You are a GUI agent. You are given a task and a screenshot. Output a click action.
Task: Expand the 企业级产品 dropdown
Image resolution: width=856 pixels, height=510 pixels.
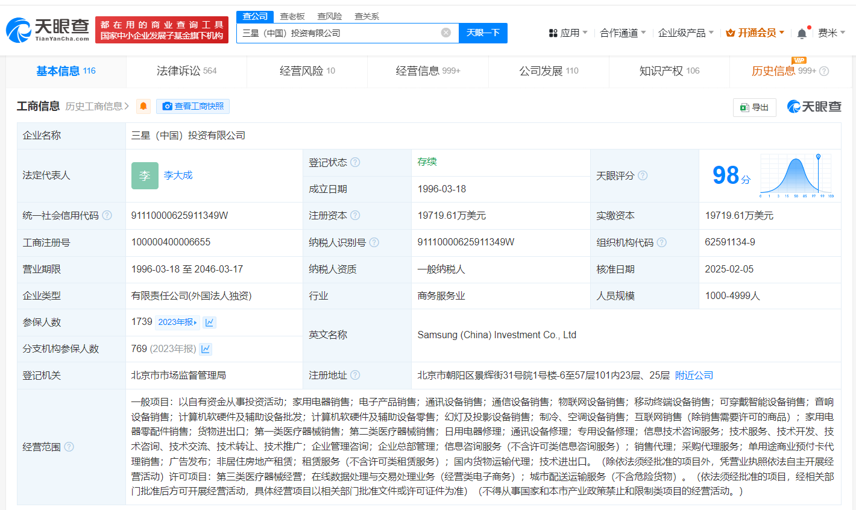[686, 33]
